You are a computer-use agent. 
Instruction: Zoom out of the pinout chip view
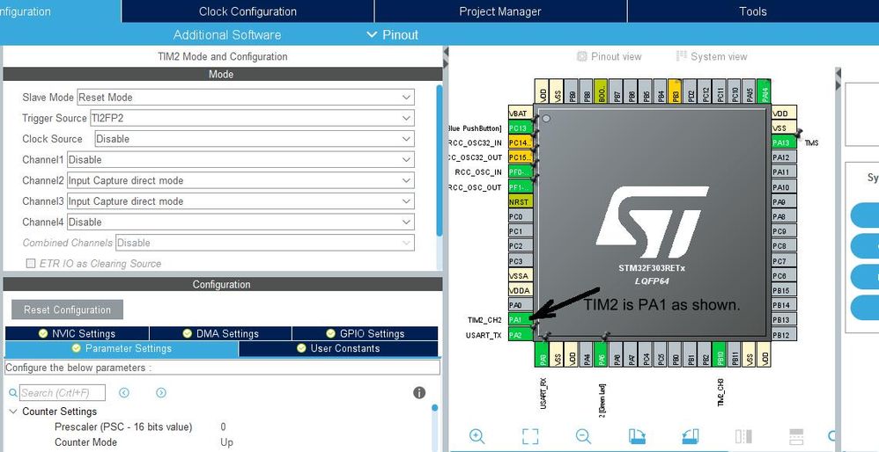pyautogui.click(x=583, y=436)
